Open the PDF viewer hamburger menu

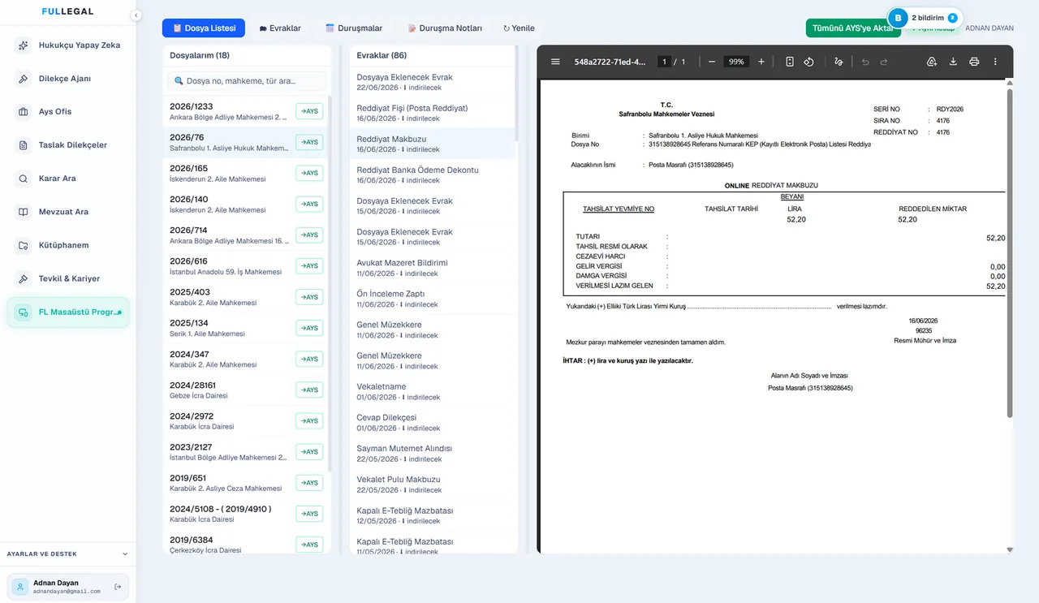(x=555, y=62)
